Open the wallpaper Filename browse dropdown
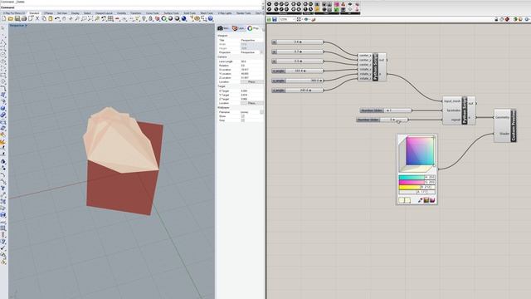This screenshot has width=531, height=299. coord(261,112)
